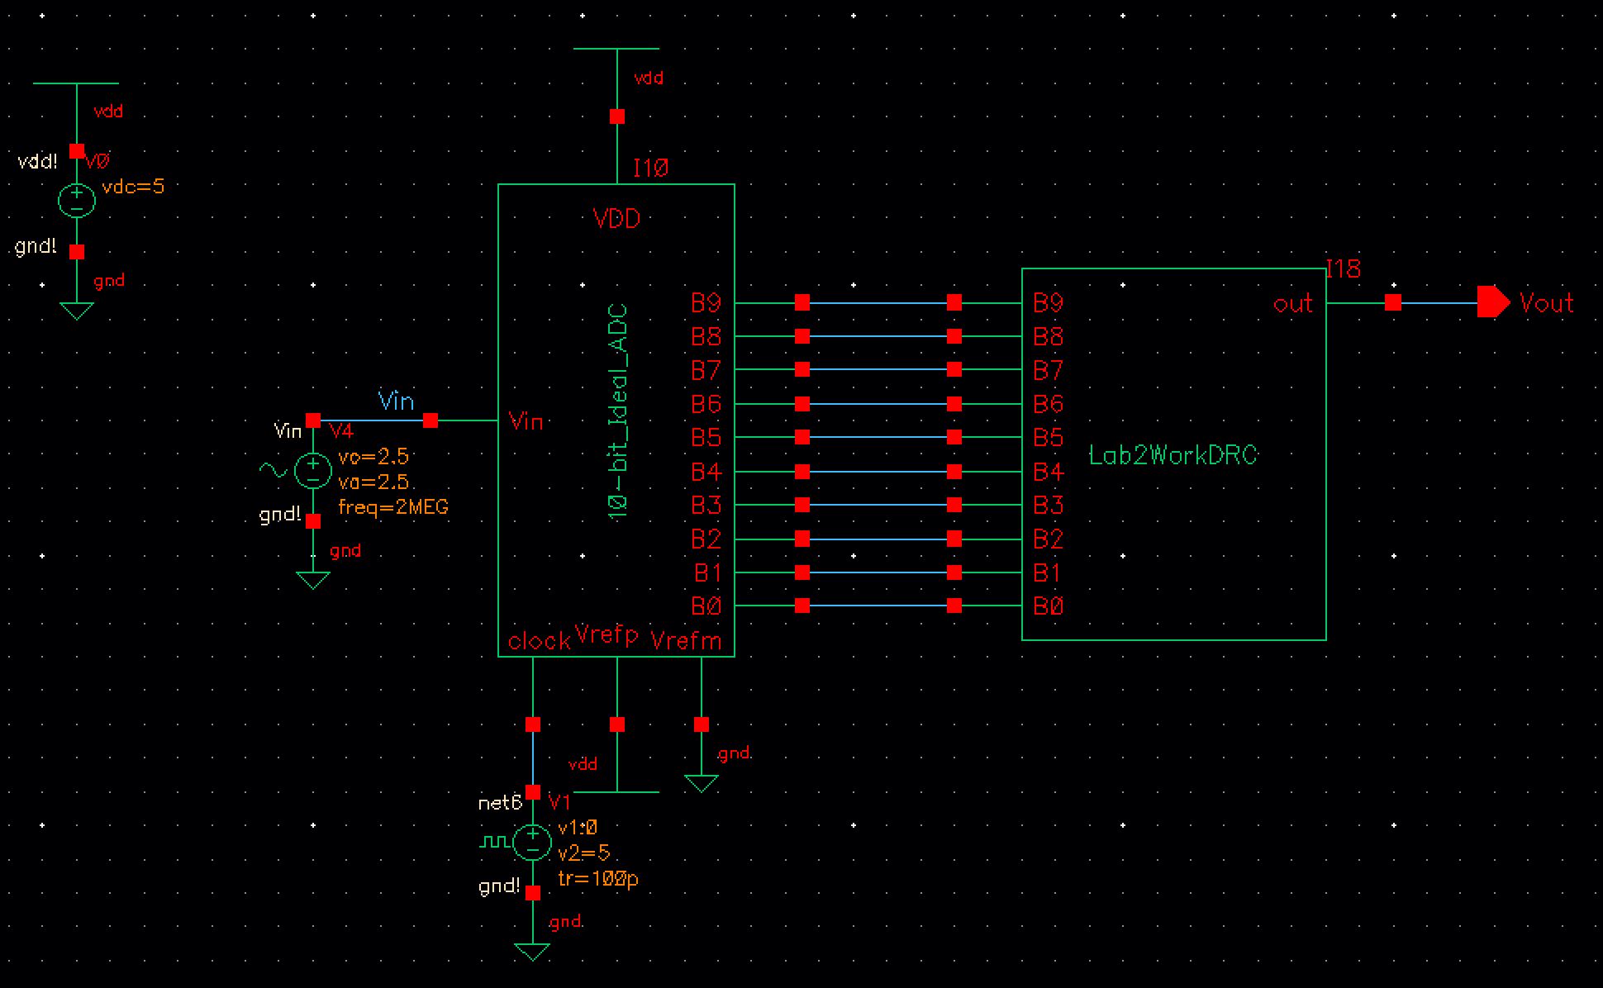Click the net6 label near V1
Viewport: 1603px width, 988px height.
click(x=501, y=803)
